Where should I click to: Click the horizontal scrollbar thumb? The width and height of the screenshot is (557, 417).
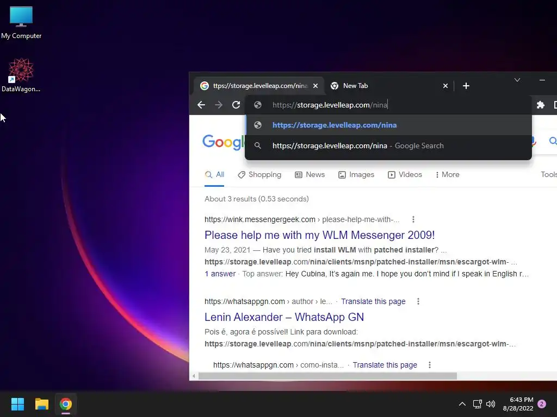(x=327, y=376)
